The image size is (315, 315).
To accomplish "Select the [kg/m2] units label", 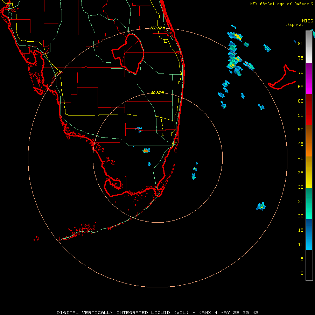I will (295, 24).
